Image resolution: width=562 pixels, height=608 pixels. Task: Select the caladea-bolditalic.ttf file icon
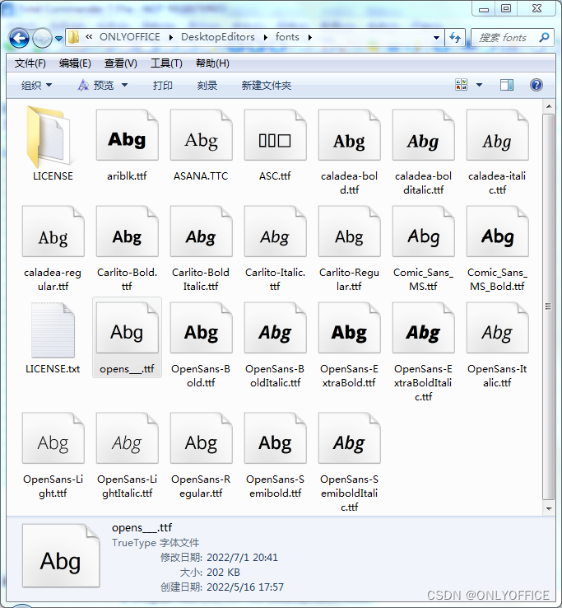pos(423,135)
